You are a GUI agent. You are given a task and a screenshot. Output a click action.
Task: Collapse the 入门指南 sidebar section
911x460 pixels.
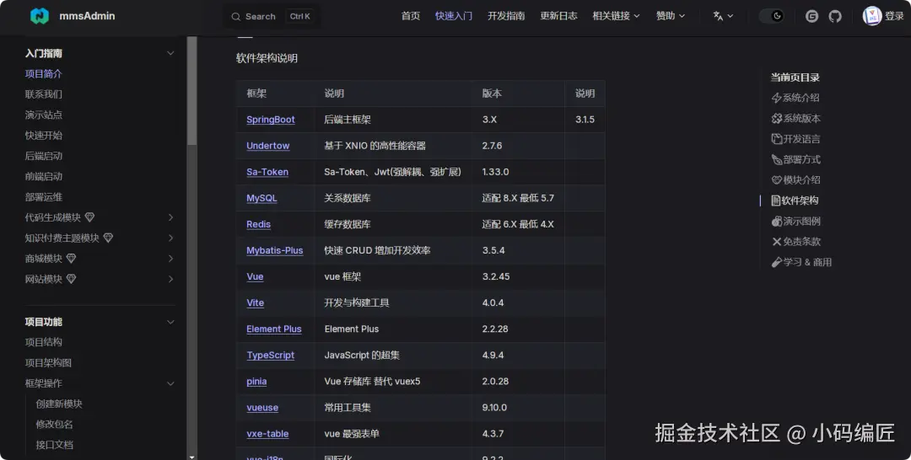pos(170,53)
